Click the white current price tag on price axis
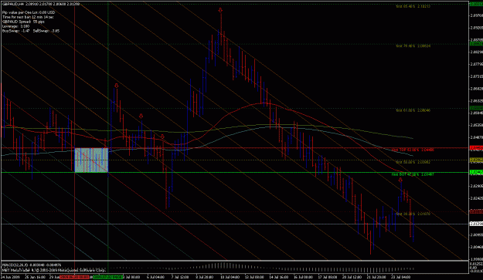The image size is (483, 280). coord(476,224)
